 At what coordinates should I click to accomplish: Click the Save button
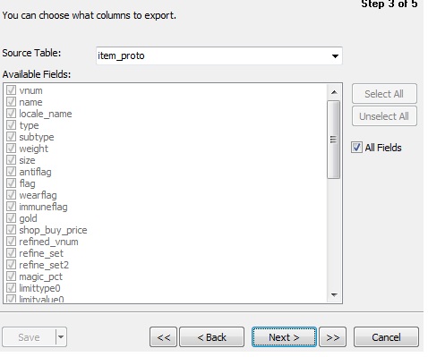tap(29, 337)
